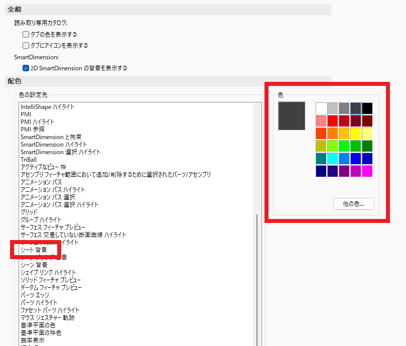The image size is (406, 346).
Task: Enable タブの色を表示する checkbox
Action: (26, 35)
